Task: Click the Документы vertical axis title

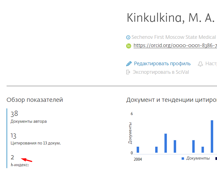Action: point(130,133)
